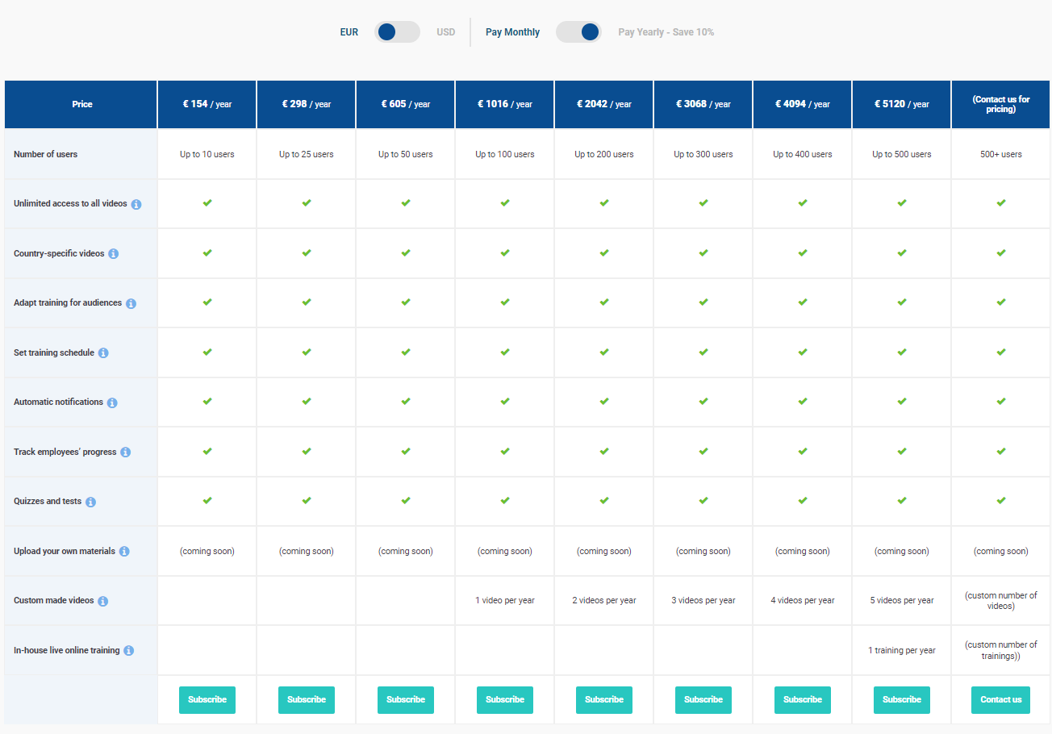Click the Pay Yearly - Save 10% label
Image resolution: width=1052 pixels, height=734 pixels.
(x=666, y=31)
